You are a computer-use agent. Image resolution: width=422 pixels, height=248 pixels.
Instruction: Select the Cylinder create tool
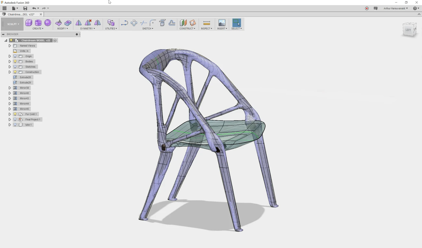[38, 23]
